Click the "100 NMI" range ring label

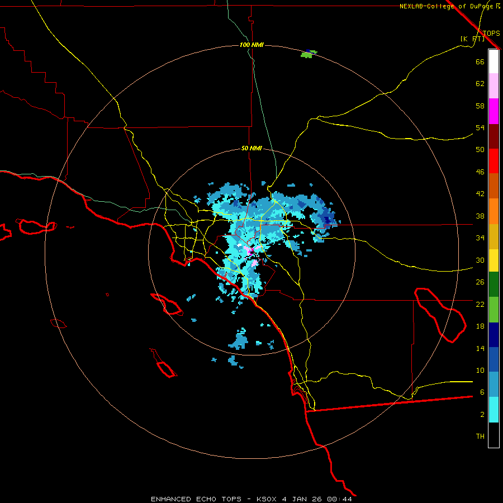[x=251, y=45]
